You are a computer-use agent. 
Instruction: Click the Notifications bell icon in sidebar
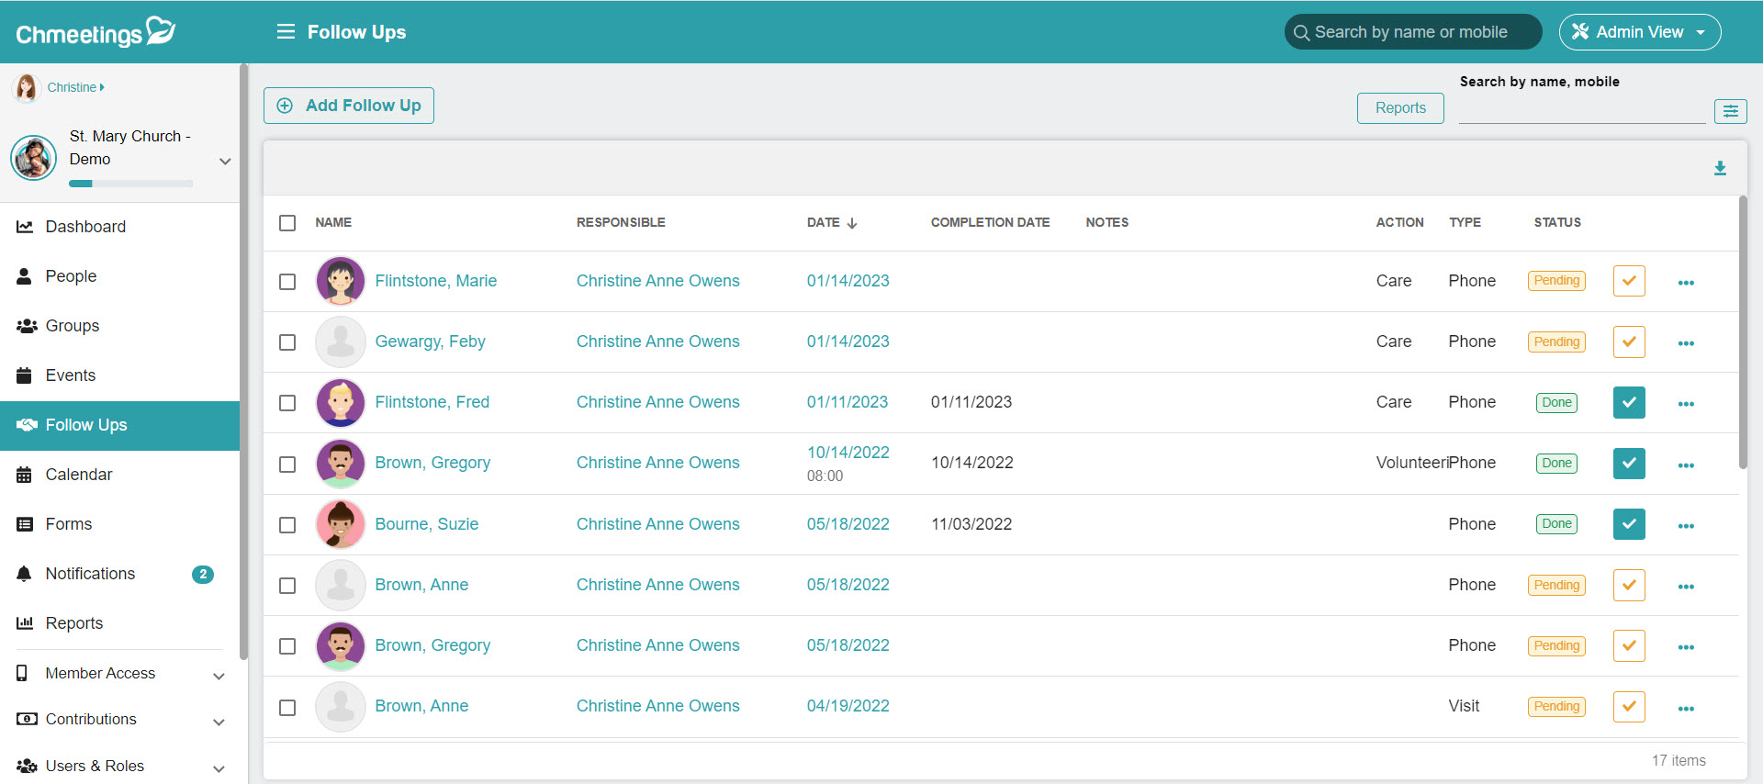[25, 574]
